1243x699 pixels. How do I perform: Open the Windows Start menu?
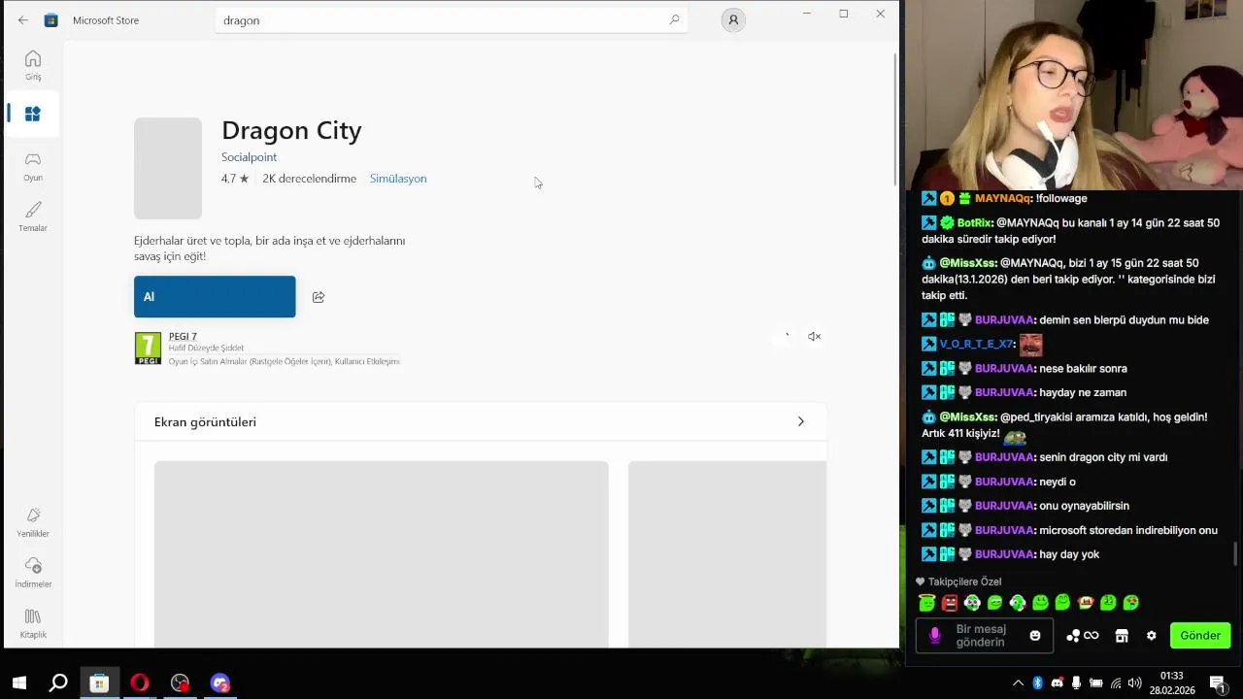coord(18,683)
